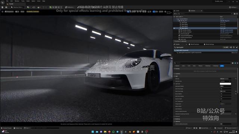Viewport: 239px width, 134px height.
Task: Reset Source Radius to default arrow
Action: [x=236, y=94]
